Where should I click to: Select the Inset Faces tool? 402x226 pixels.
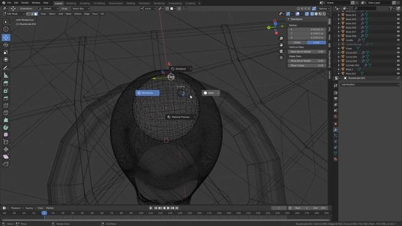click(6, 91)
